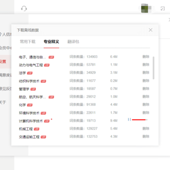Screen dimensions: 170x170
Task: Switch to the 翻译包 tab
Action: tap(73, 42)
